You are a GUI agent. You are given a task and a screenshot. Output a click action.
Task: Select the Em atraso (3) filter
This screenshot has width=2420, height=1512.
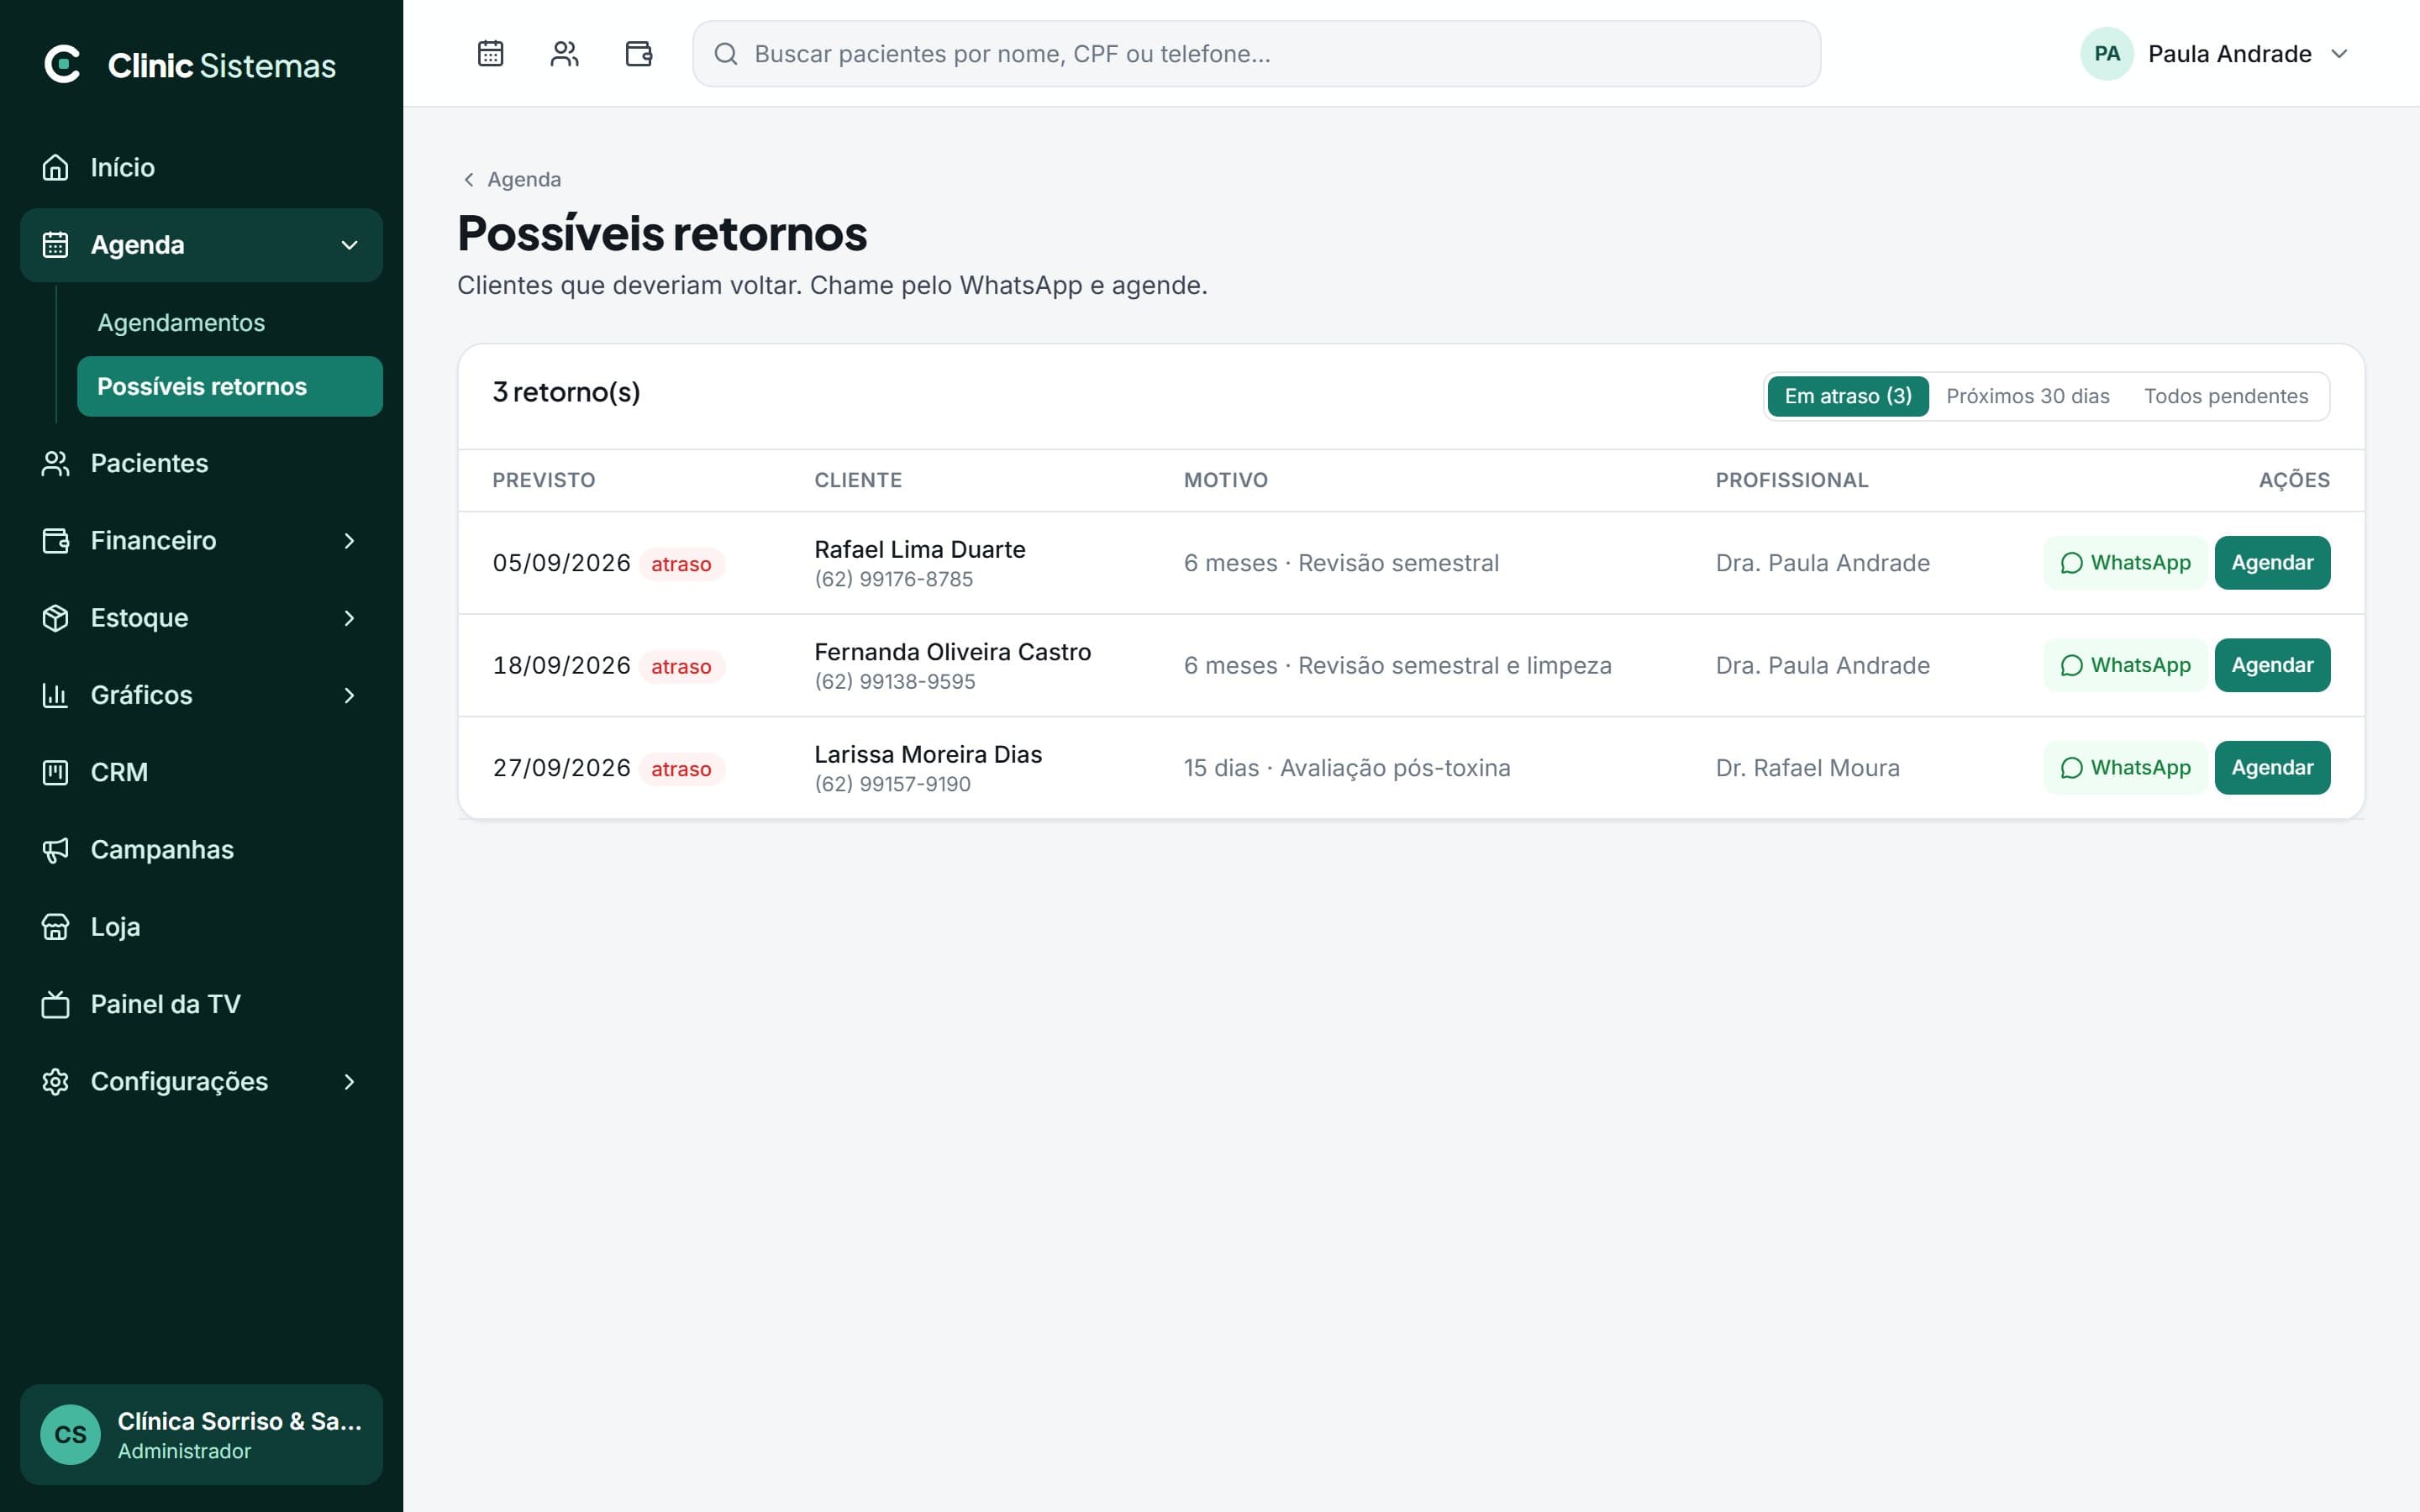[1847, 396]
